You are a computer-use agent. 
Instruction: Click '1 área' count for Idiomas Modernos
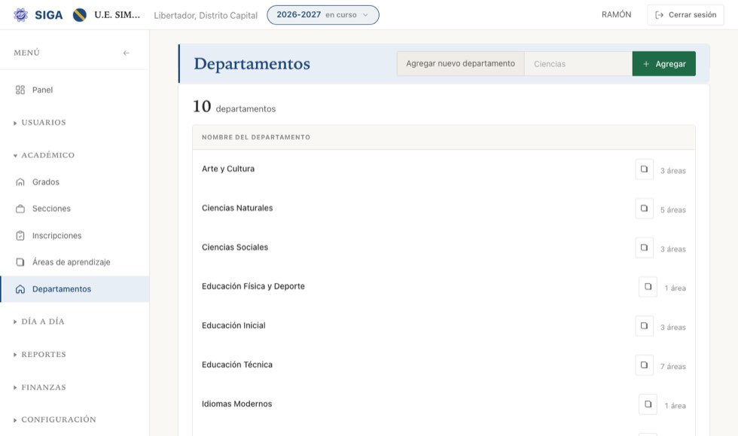[675, 405]
